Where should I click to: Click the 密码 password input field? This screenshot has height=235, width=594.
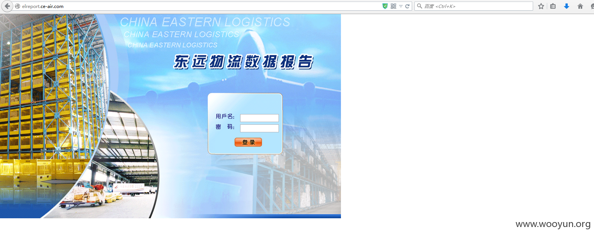click(260, 128)
